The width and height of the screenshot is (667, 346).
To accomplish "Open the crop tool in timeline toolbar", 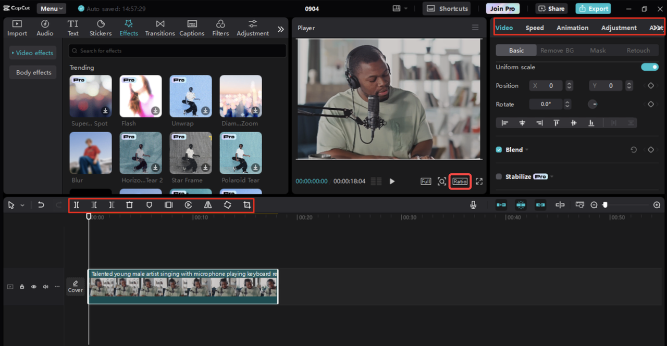I will (247, 205).
